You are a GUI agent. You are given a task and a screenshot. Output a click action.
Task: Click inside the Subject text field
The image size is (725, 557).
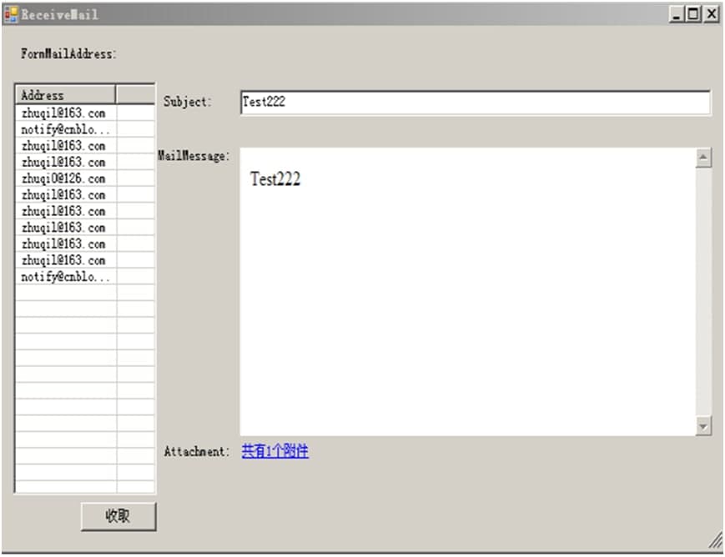coord(476,103)
